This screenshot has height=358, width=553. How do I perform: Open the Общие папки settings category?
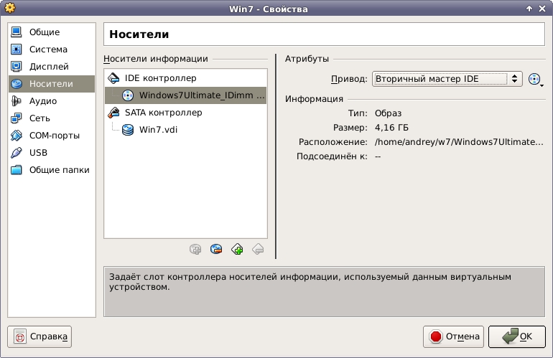click(x=52, y=170)
